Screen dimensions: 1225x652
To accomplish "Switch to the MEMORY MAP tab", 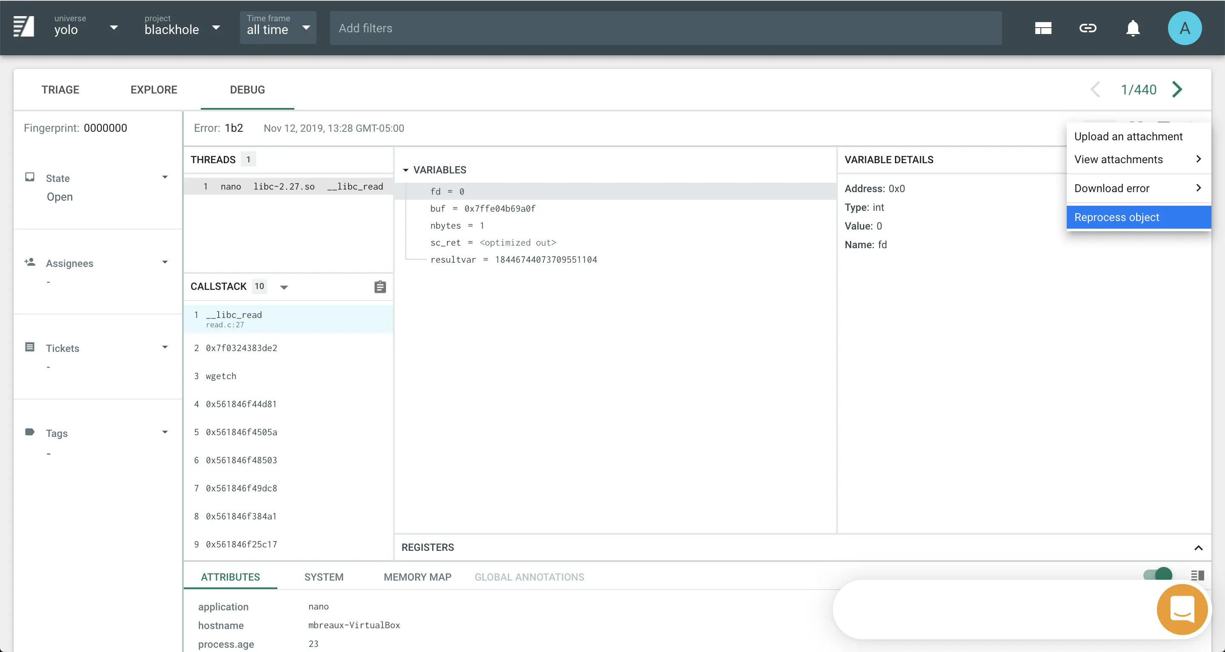I will tap(417, 577).
